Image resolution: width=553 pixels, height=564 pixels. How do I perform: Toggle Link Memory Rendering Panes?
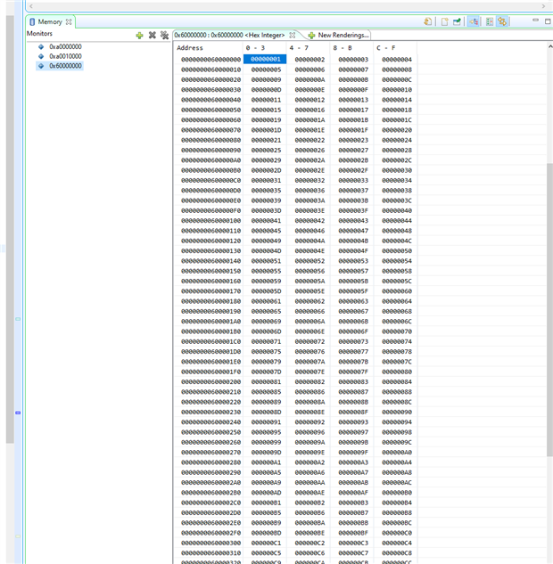(x=503, y=21)
